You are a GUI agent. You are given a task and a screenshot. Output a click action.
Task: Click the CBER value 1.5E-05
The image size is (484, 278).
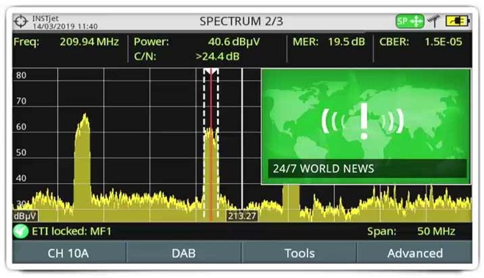(444, 42)
